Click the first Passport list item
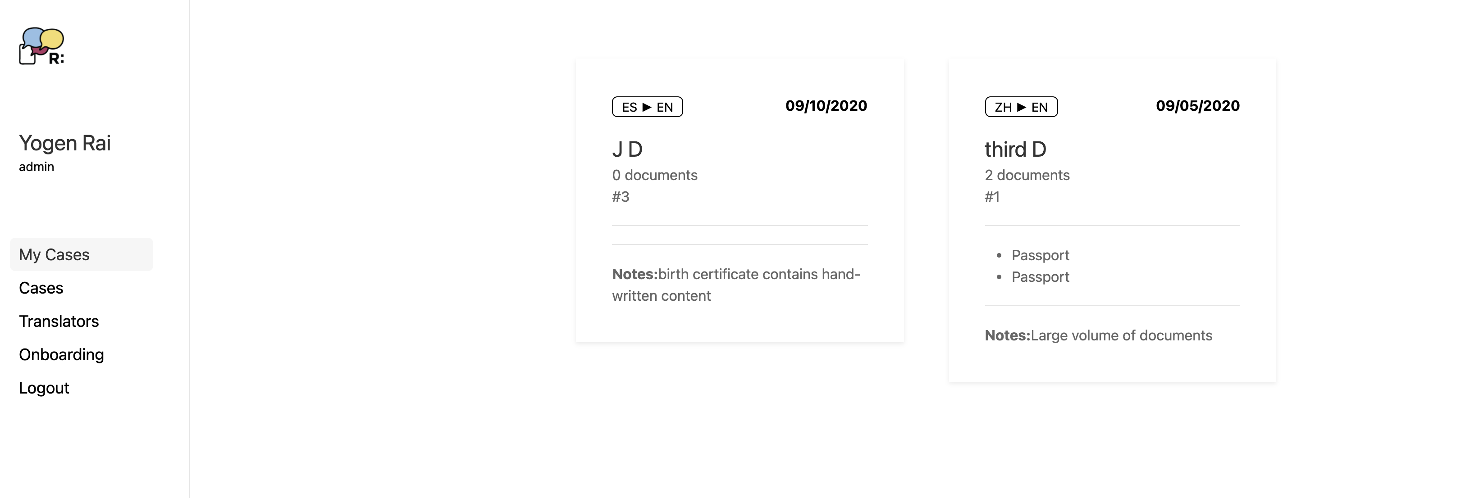Viewport: 1470px width, 498px height. click(1040, 255)
